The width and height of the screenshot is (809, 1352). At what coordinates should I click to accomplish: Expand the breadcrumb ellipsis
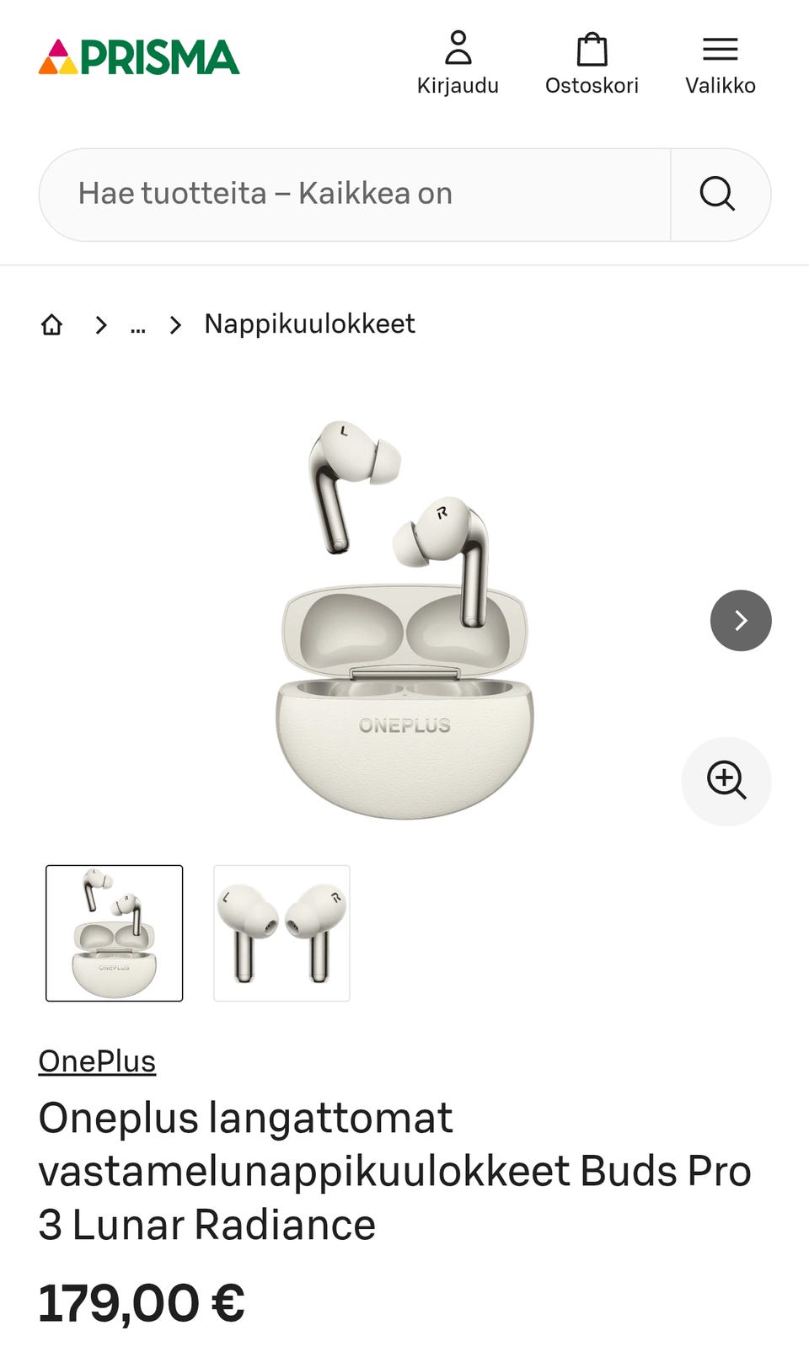(x=138, y=325)
